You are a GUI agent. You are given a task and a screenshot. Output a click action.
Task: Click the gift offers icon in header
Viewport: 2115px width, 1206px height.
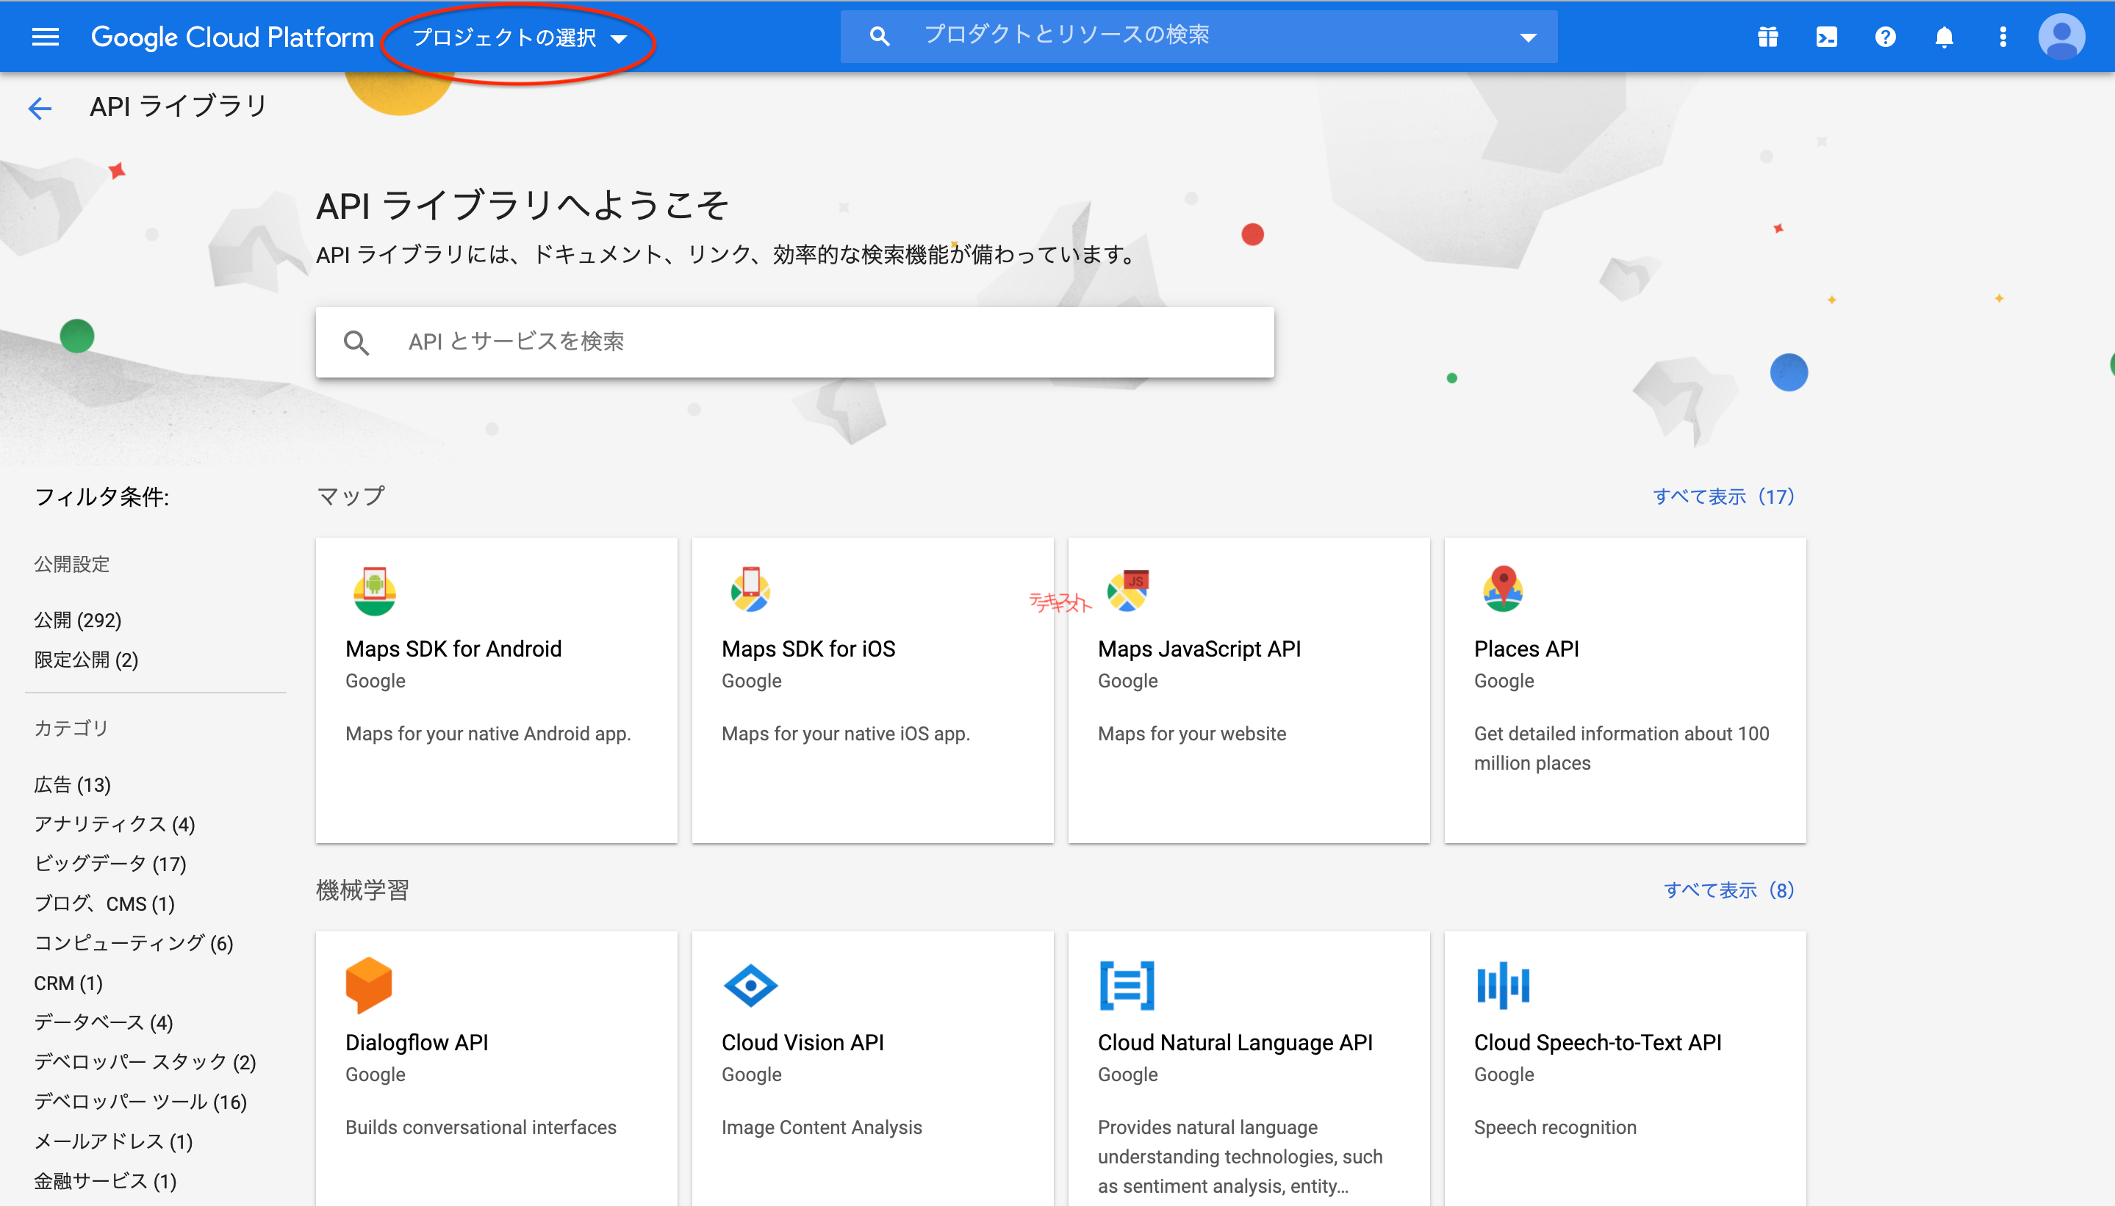click(1767, 37)
